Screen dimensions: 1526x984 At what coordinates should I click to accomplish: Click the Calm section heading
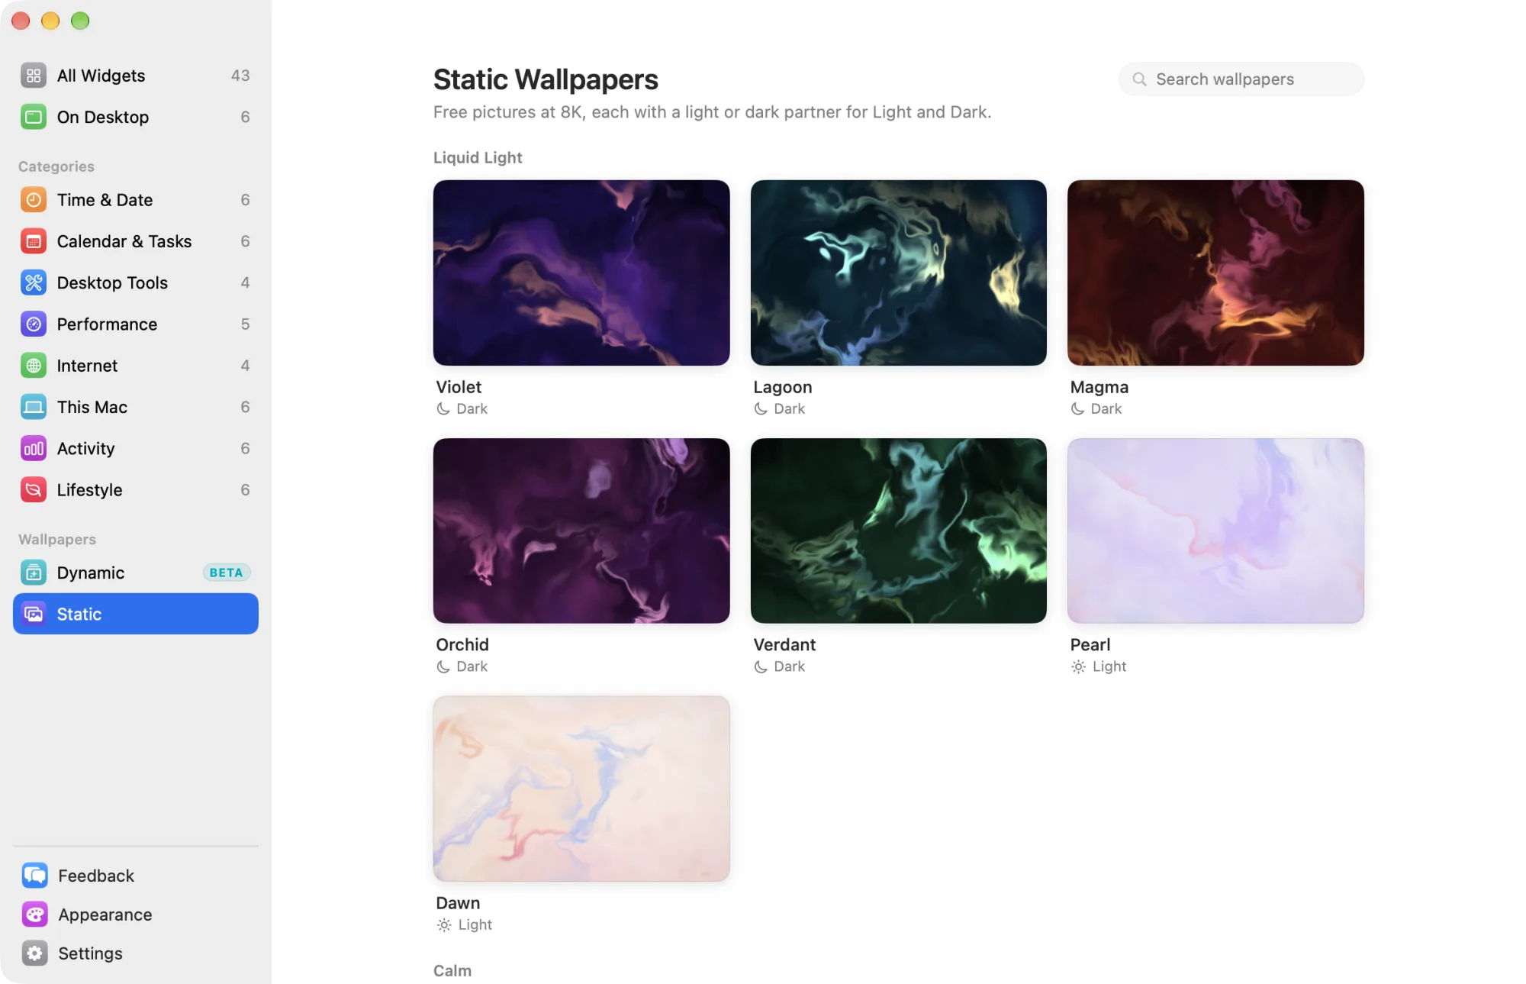click(452, 971)
